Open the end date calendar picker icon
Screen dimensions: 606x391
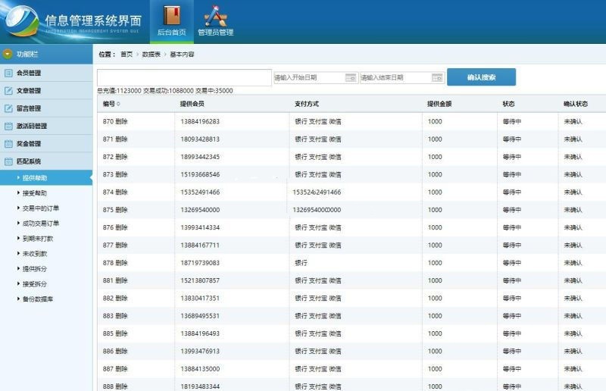pyautogui.click(x=437, y=77)
